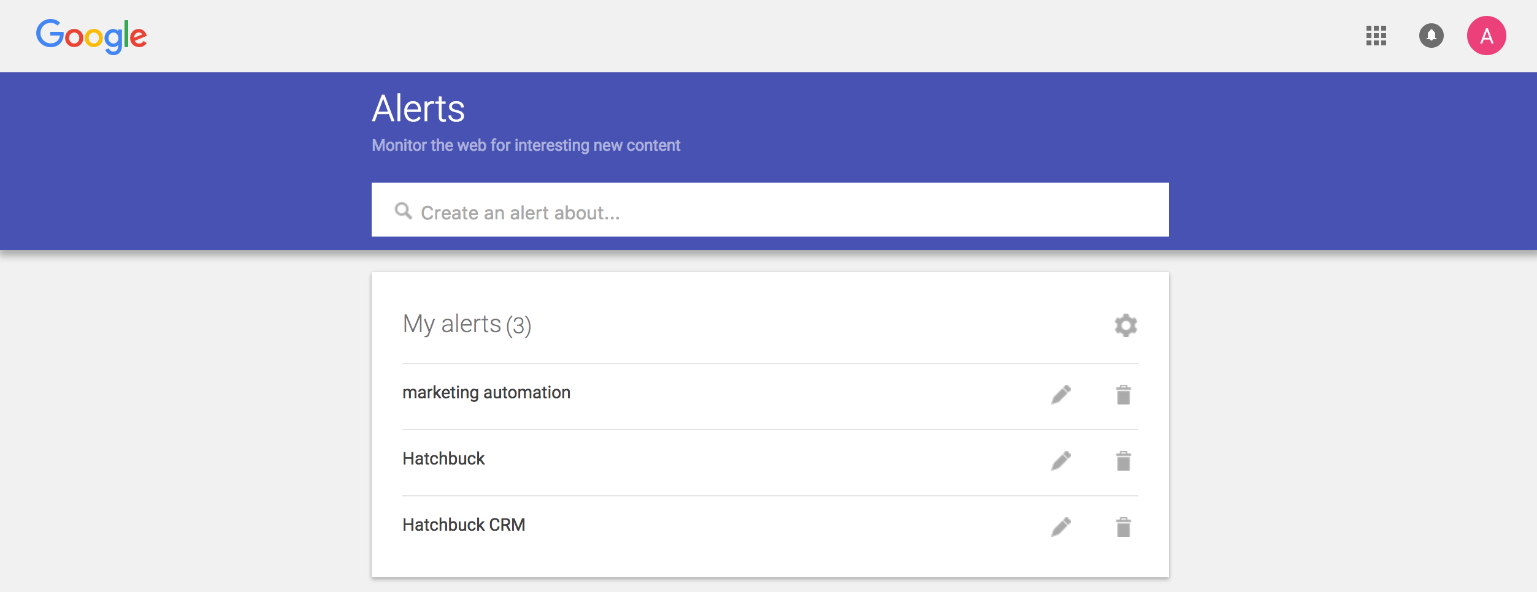Click the pencil icon for Hatchbuck alert
The height and width of the screenshot is (592, 1537).
[x=1061, y=461]
